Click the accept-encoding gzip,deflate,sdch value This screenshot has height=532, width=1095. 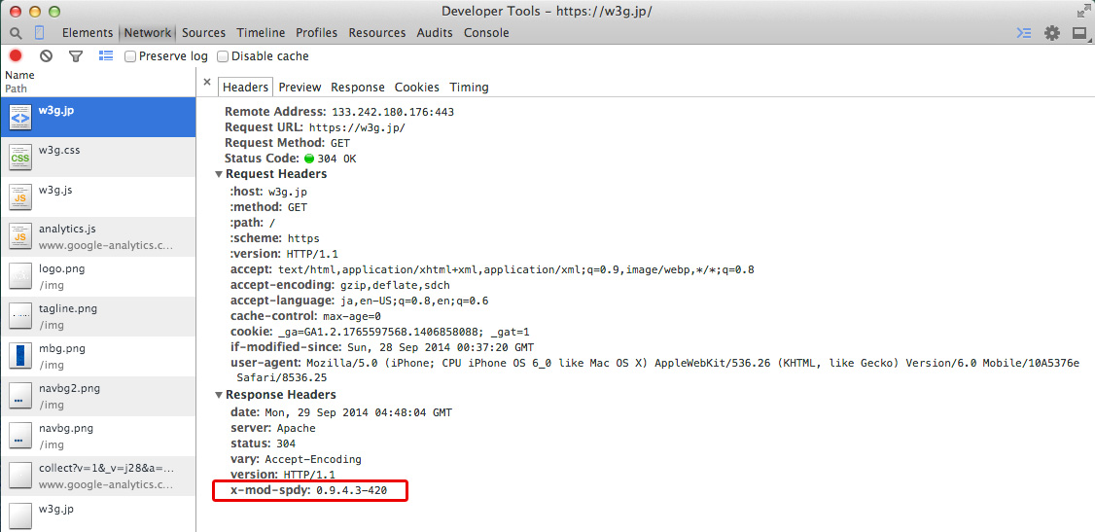click(x=393, y=285)
